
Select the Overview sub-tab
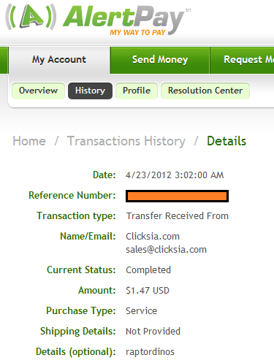tap(38, 91)
